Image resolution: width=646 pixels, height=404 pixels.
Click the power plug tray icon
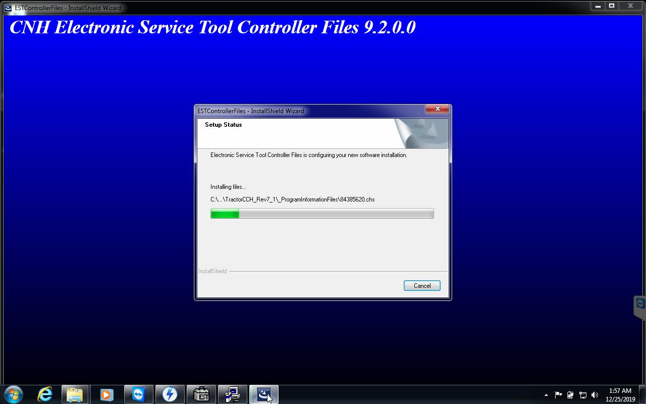570,395
